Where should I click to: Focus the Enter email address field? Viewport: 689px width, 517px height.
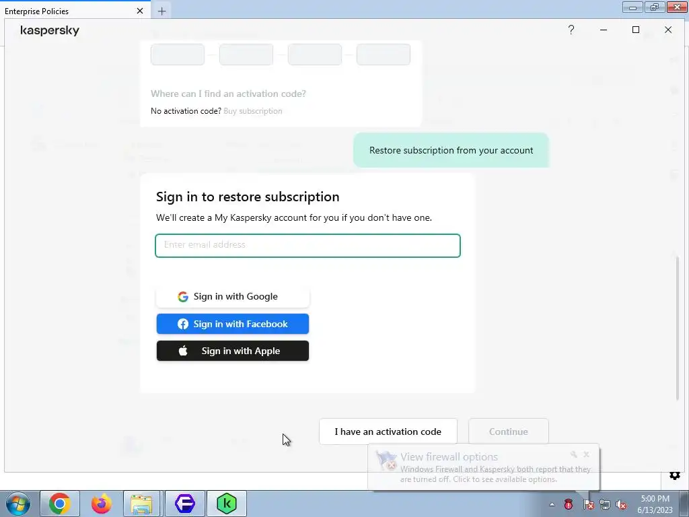[x=307, y=245]
